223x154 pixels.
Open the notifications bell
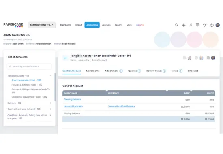point(205,25)
